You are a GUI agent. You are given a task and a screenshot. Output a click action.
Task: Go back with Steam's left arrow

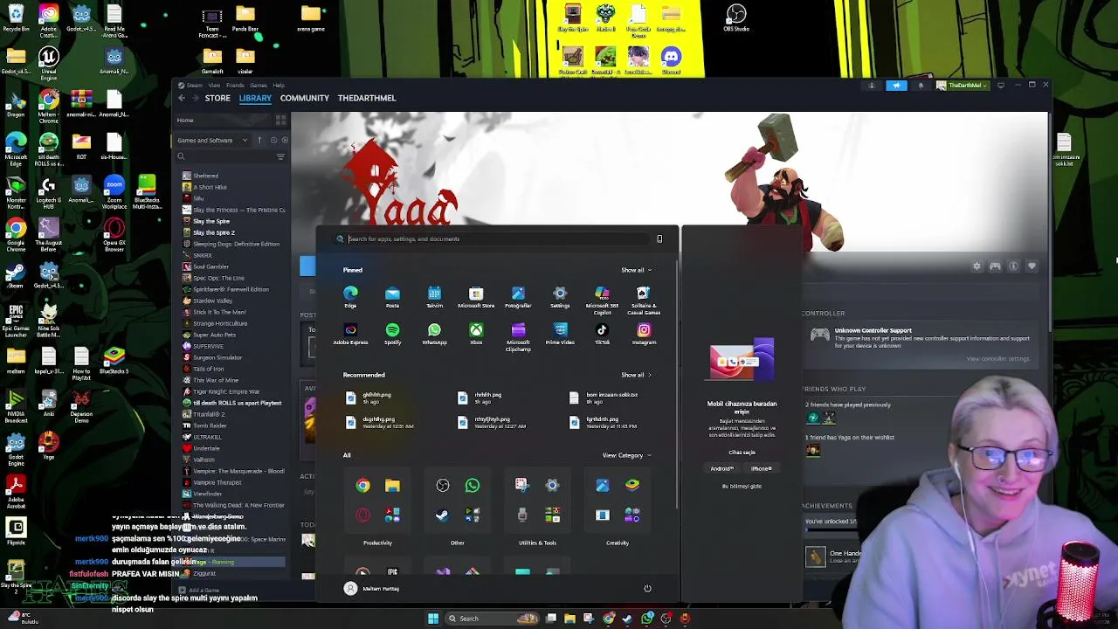coord(182,98)
